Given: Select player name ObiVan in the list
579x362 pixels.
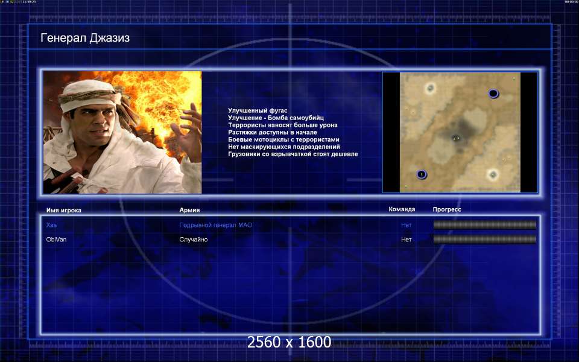Looking at the screenshot, I should pyautogui.click(x=57, y=240).
